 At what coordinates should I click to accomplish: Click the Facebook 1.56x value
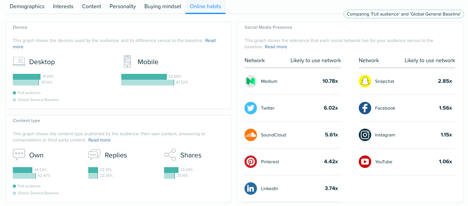(445, 108)
